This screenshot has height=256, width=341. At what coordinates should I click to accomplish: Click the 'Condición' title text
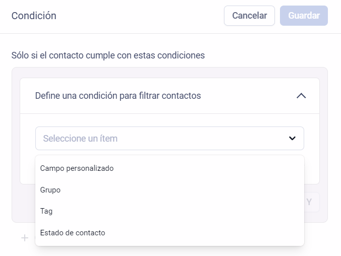(34, 16)
